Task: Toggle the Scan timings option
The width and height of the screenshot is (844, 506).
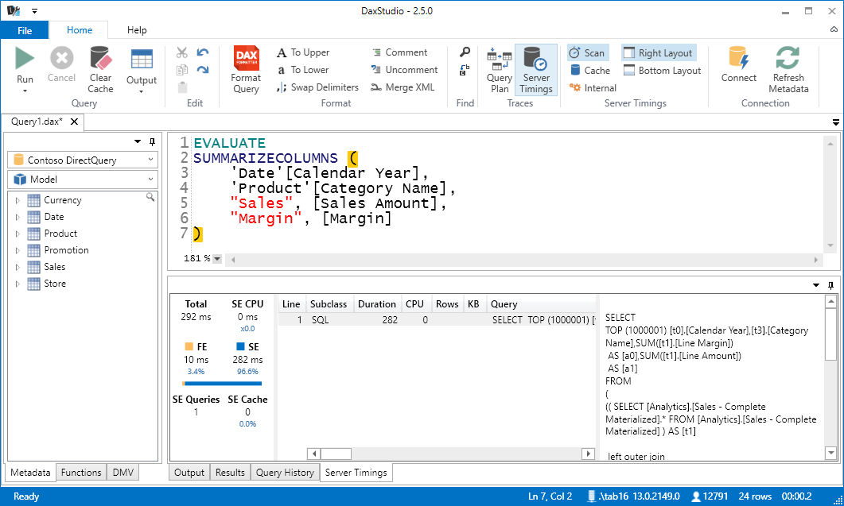Action: coord(588,52)
